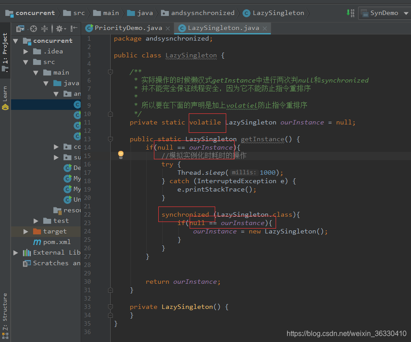411x342 pixels.
Task: Open the pom.xml Maven file
Action: pos(52,242)
